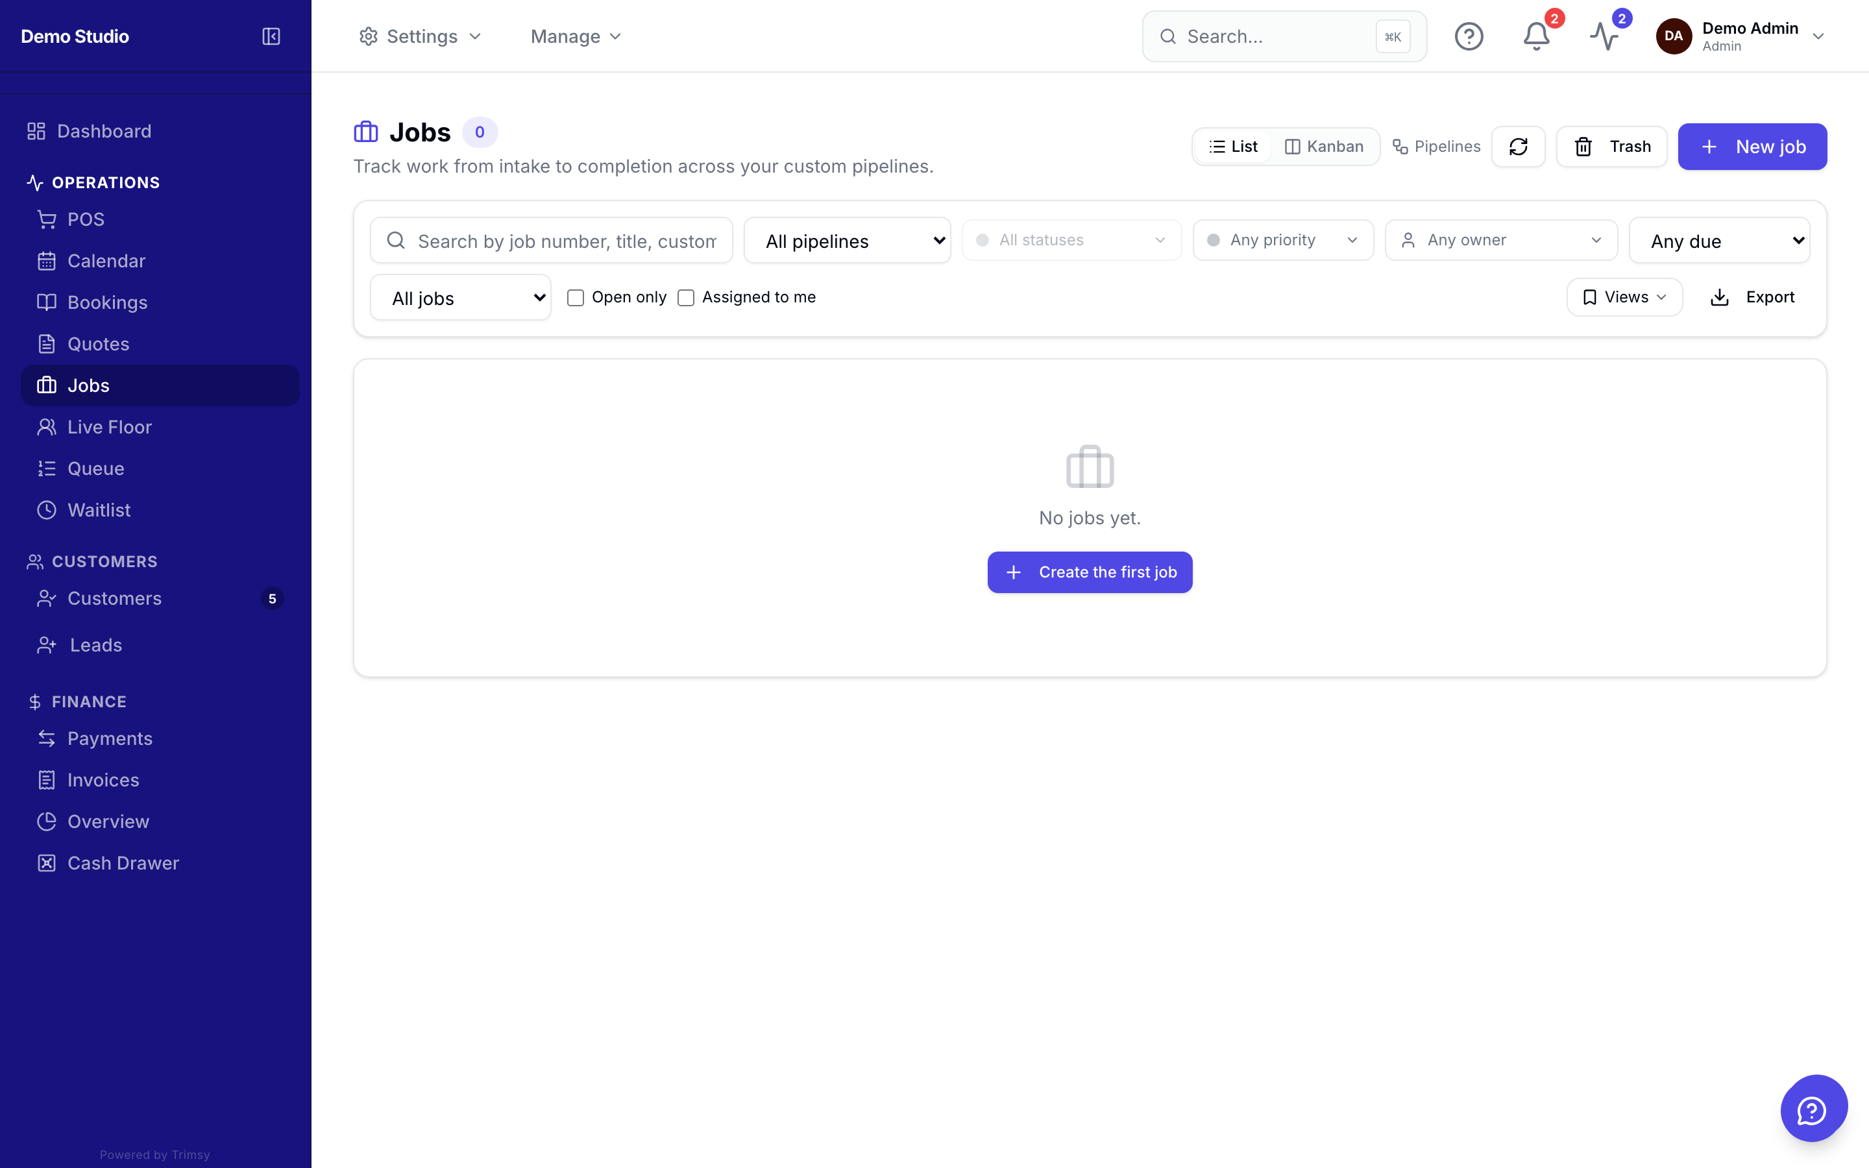Viewport: 1869px width, 1168px height.
Task: Open notifications bell icon
Action: [1536, 36]
